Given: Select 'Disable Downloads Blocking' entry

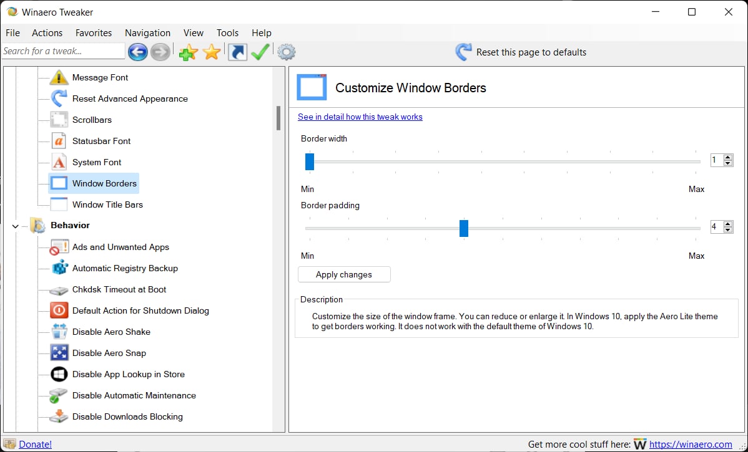Looking at the screenshot, I should (x=127, y=416).
